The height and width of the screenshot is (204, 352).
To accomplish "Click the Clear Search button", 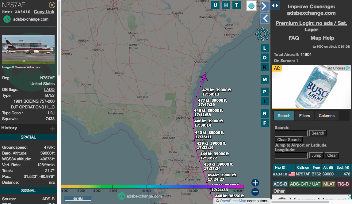I will tap(289, 140).
